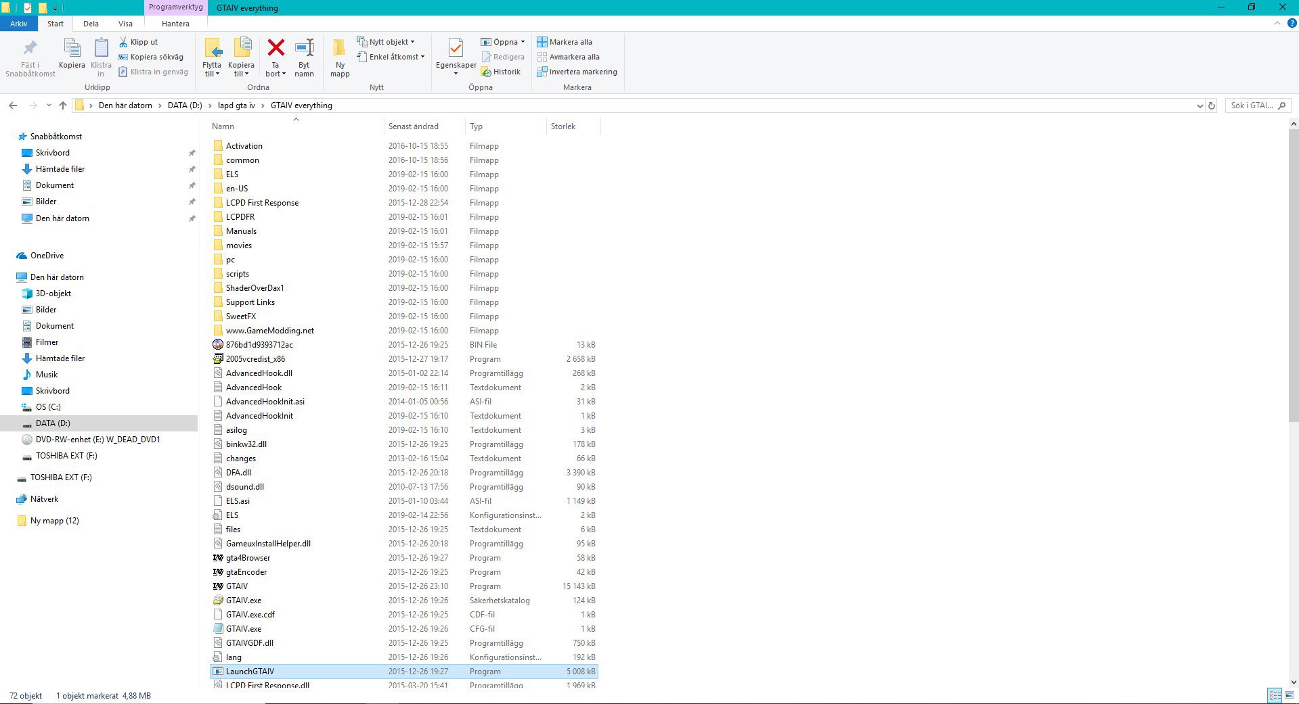
Task: Click Markera alla button
Action: [565, 42]
